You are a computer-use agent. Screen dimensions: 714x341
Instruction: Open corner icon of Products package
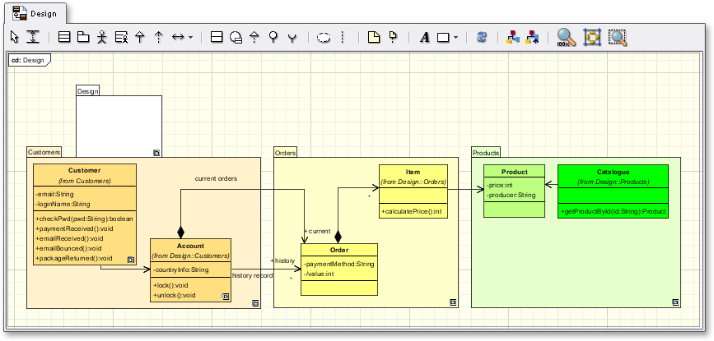click(674, 302)
